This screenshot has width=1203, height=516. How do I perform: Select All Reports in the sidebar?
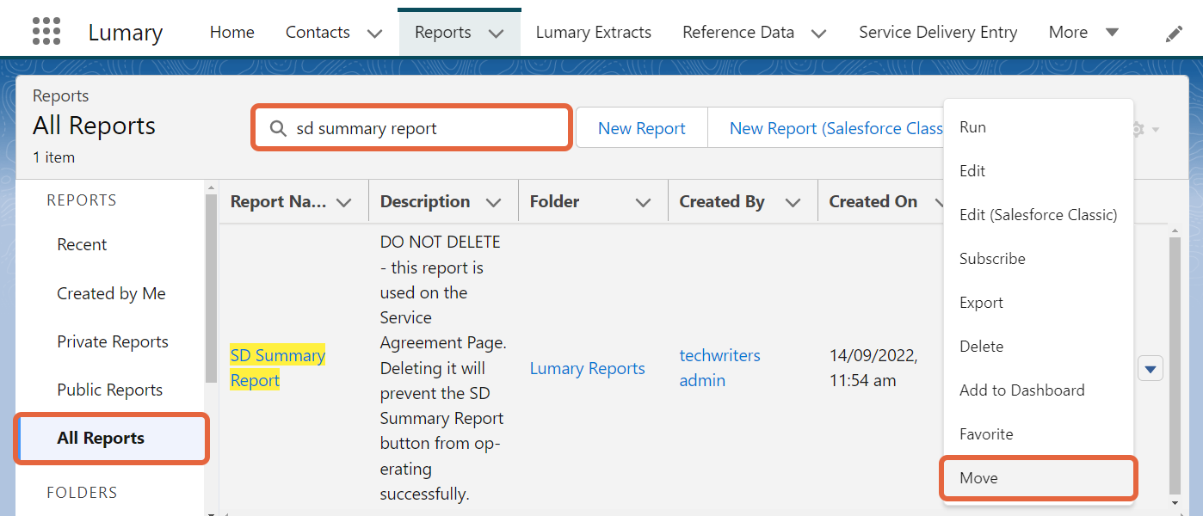click(111, 439)
